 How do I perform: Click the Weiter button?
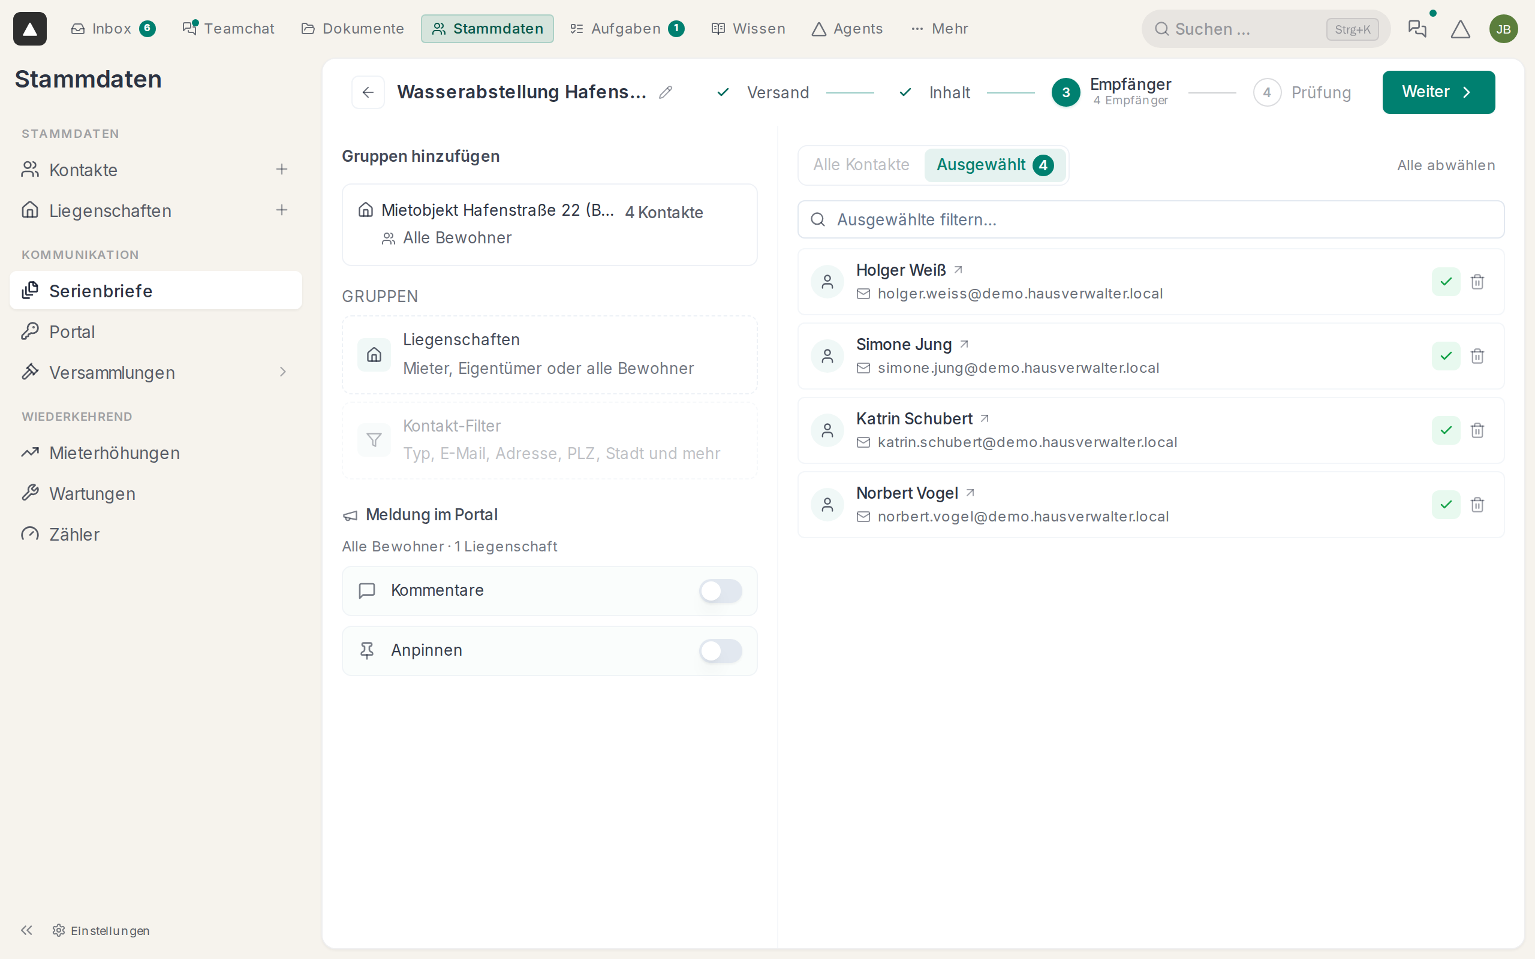pyautogui.click(x=1438, y=92)
